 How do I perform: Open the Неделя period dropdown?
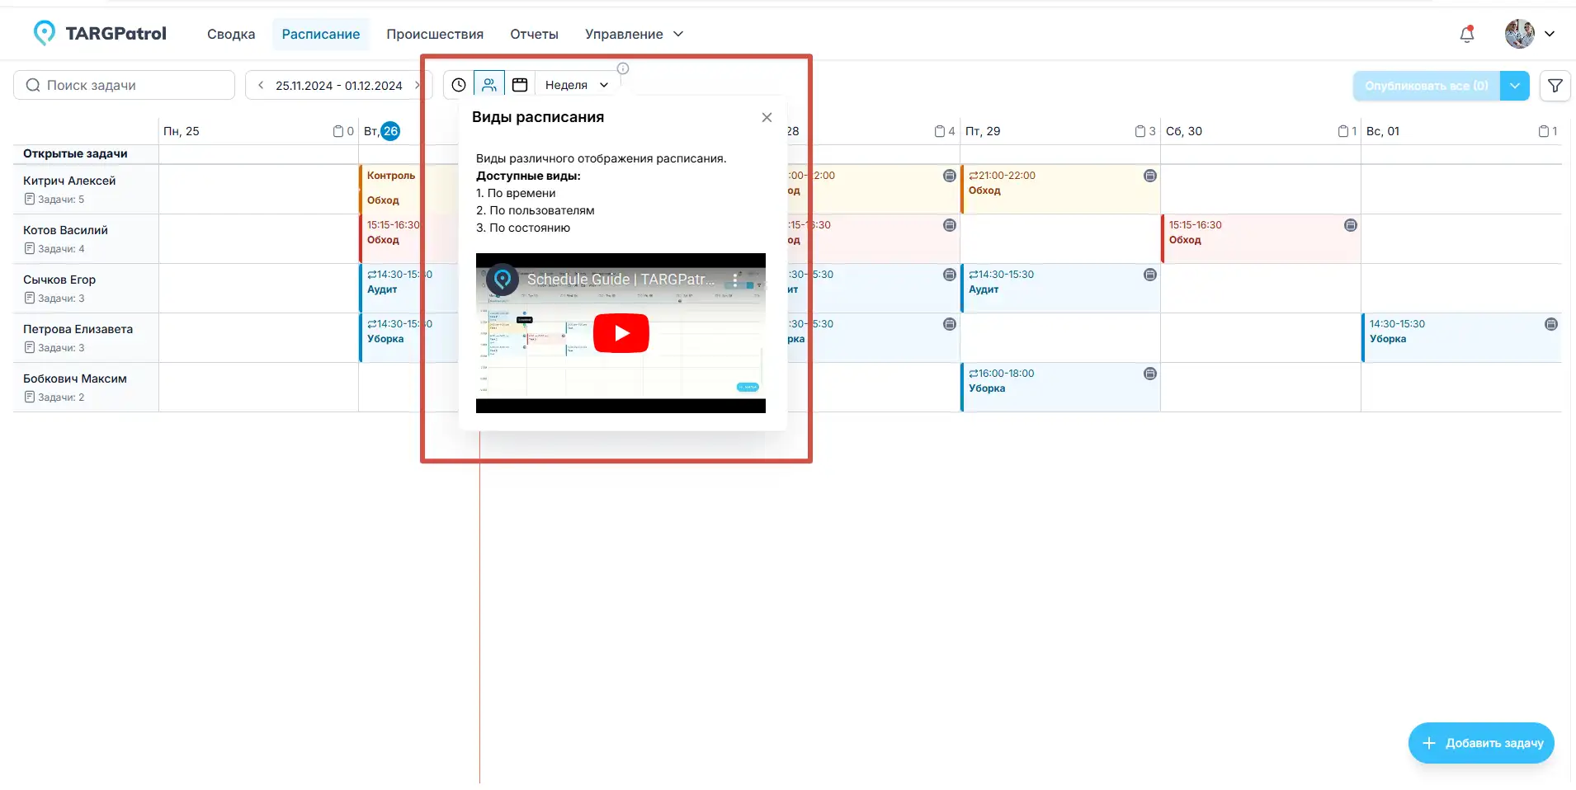[x=577, y=85]
